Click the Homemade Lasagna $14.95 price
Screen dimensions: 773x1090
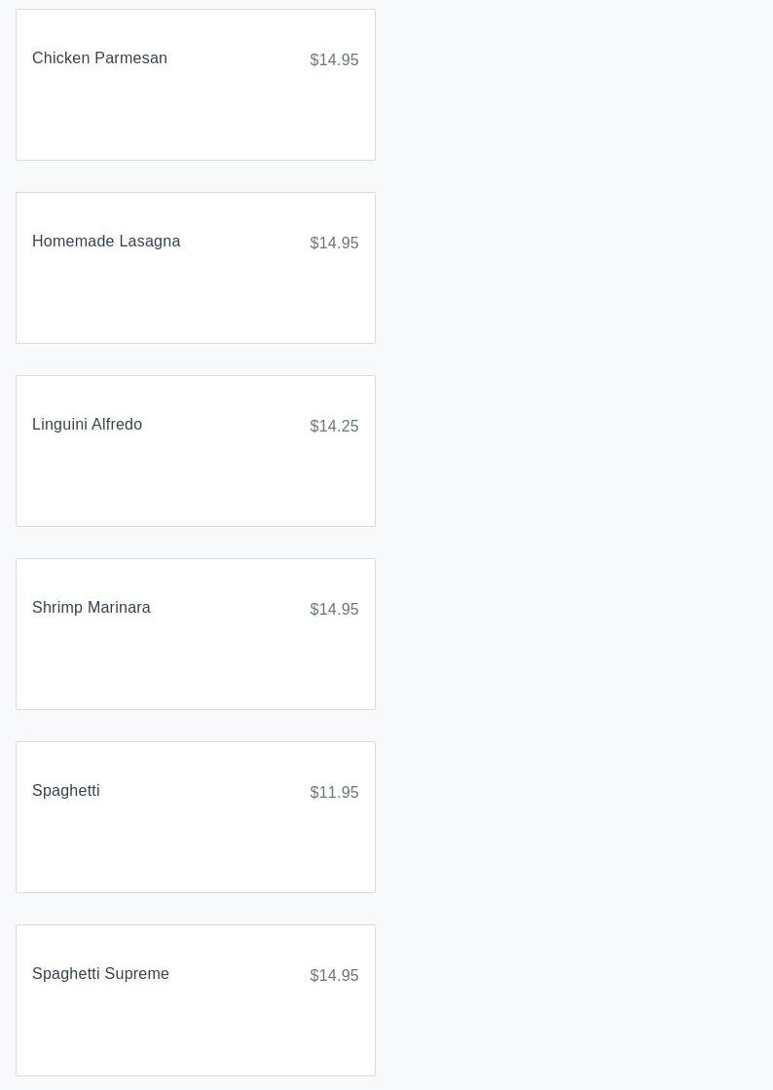click(334, 244)
